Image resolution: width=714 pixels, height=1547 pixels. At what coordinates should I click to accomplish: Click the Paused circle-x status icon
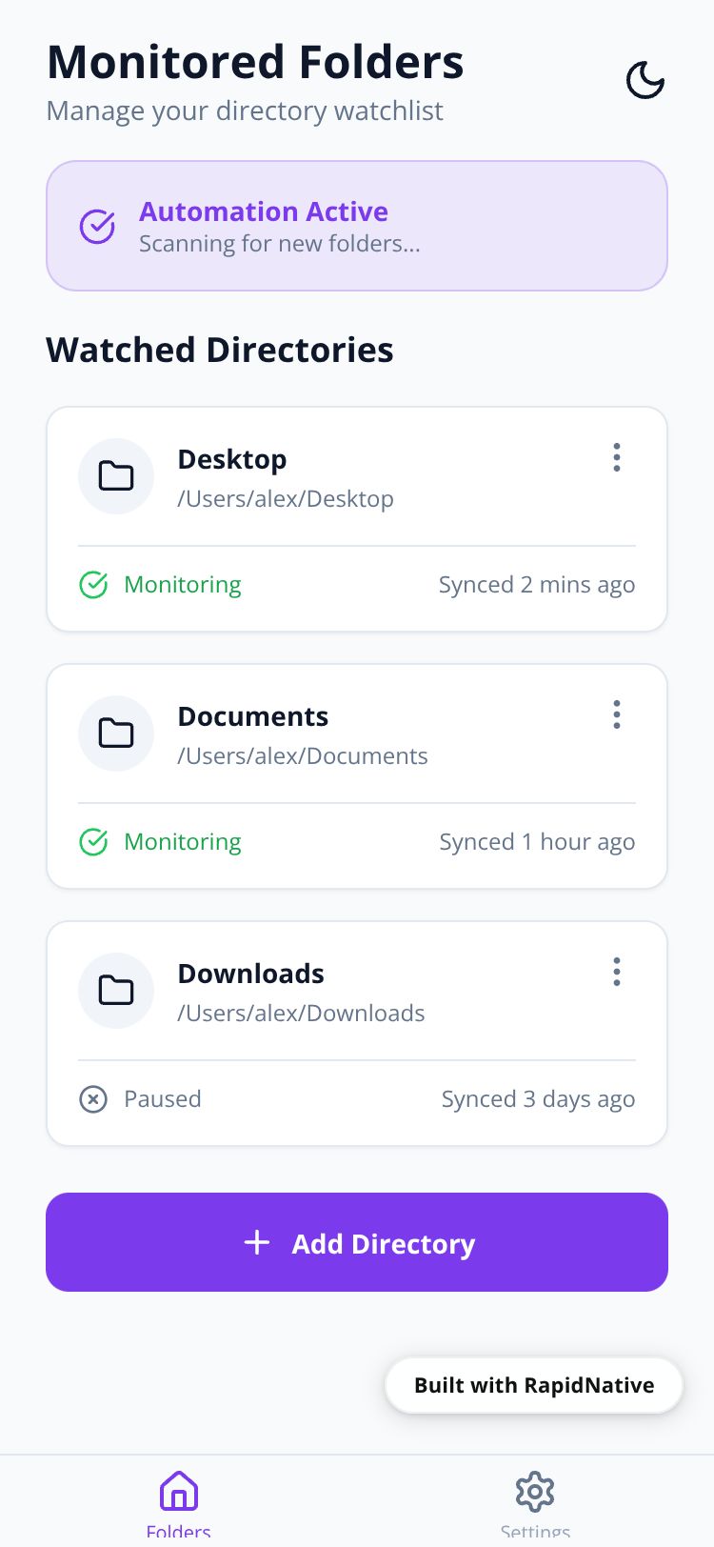point(93,1099)
